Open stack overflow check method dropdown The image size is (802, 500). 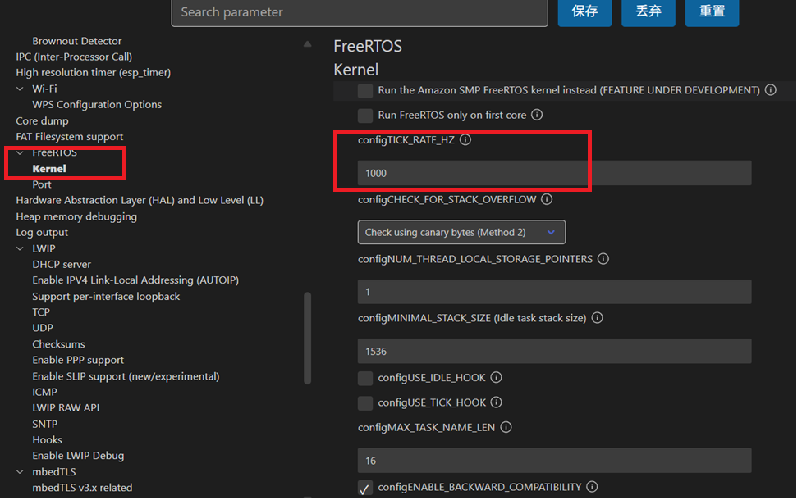click(x=461, y=233)
